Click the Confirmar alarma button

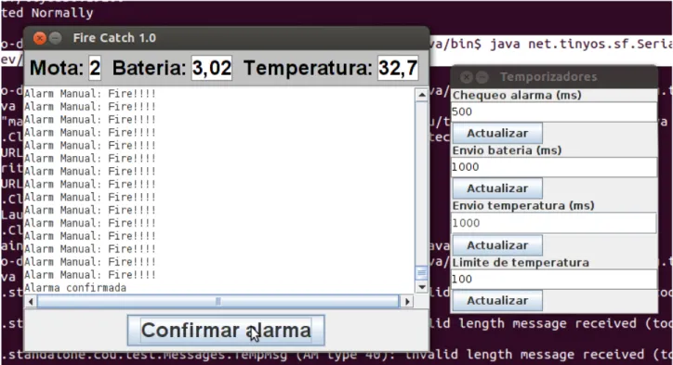pyautogui.click(x=226, y=331)
